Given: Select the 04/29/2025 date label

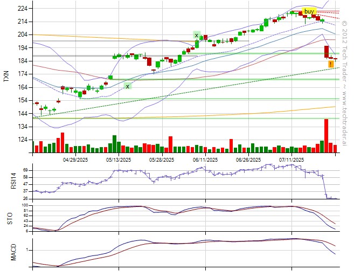Looking at the screenshot, I should click(x=75, y=160).
